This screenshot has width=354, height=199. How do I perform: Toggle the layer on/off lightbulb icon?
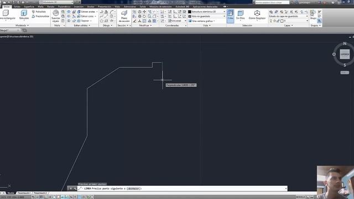[x=270, y=21]
